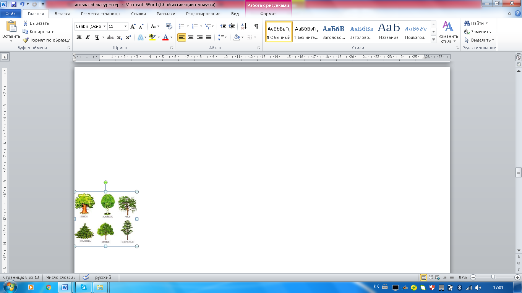Clear formatting with the eraser icon
The image size is (522, 293).
point(169,26)
